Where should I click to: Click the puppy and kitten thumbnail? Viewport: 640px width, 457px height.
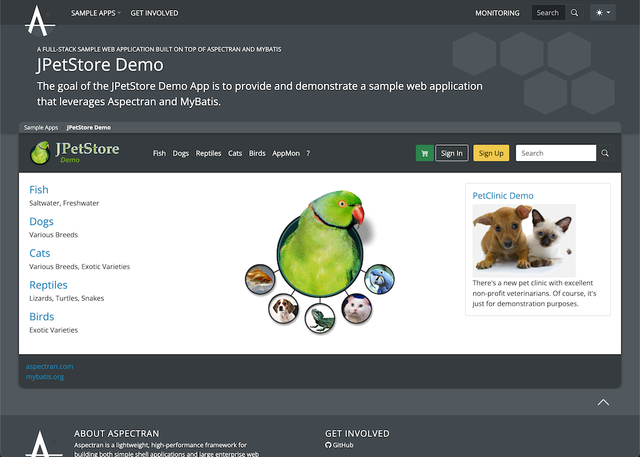(524, 241)
